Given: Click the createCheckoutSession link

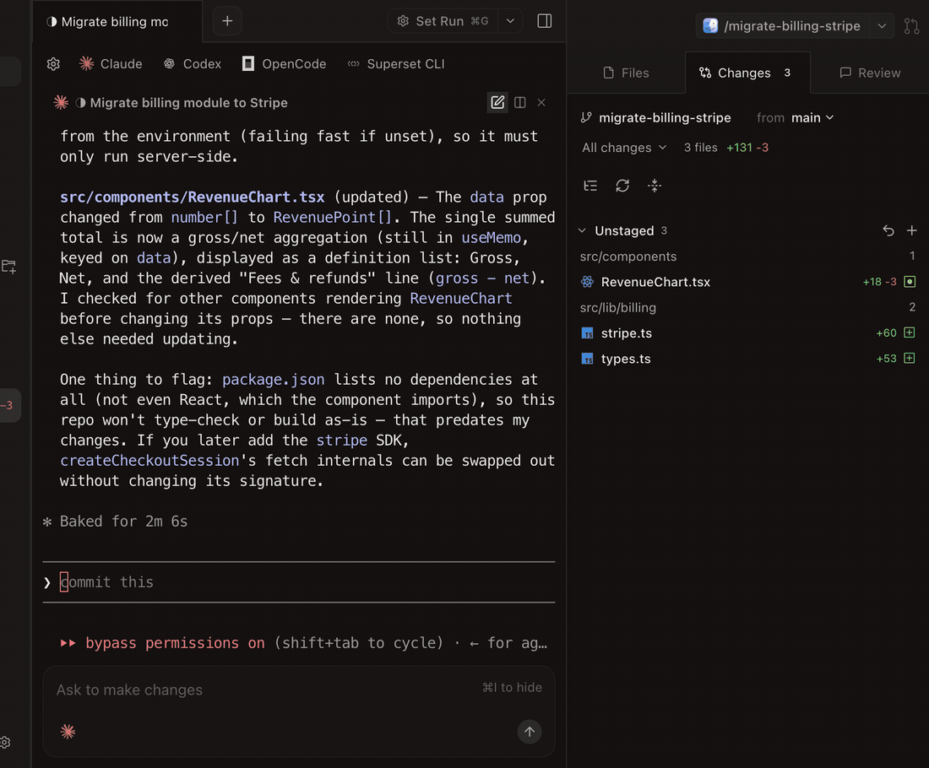Looking at the screenshot, I should (149, 461).
